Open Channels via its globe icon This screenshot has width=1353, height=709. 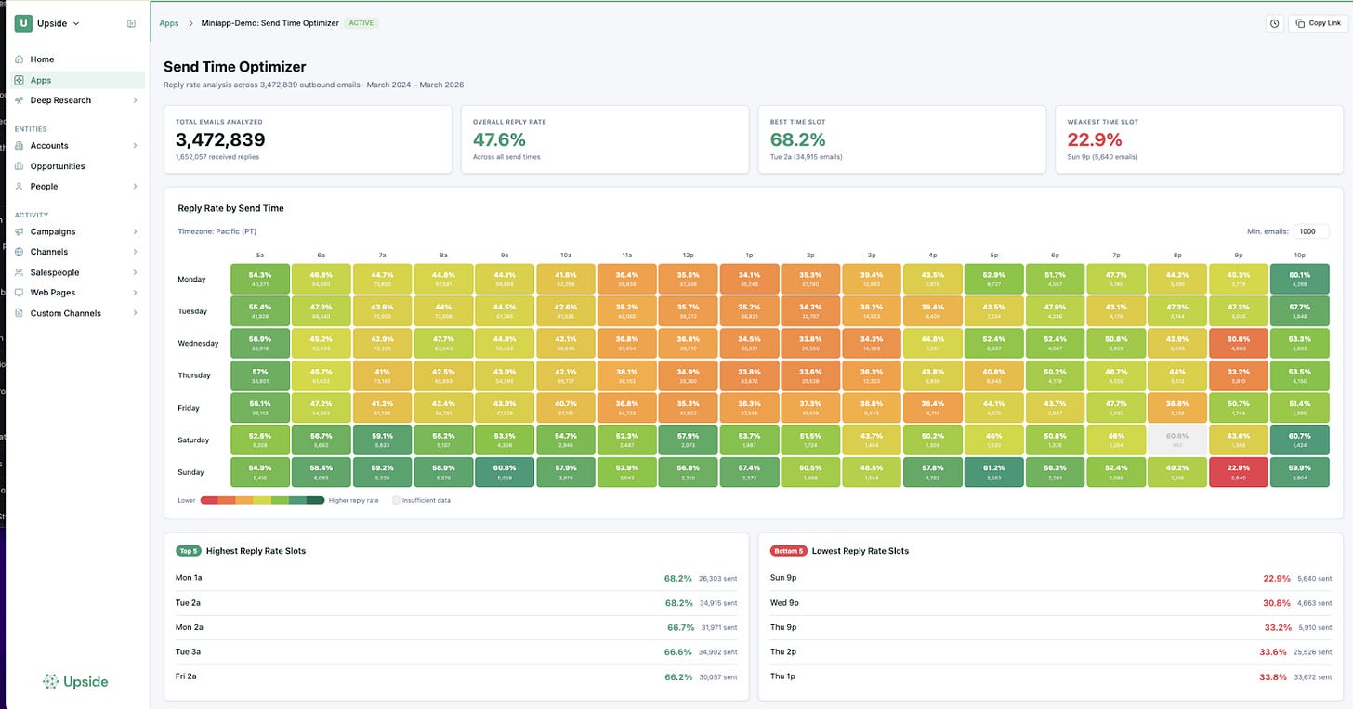20,251
